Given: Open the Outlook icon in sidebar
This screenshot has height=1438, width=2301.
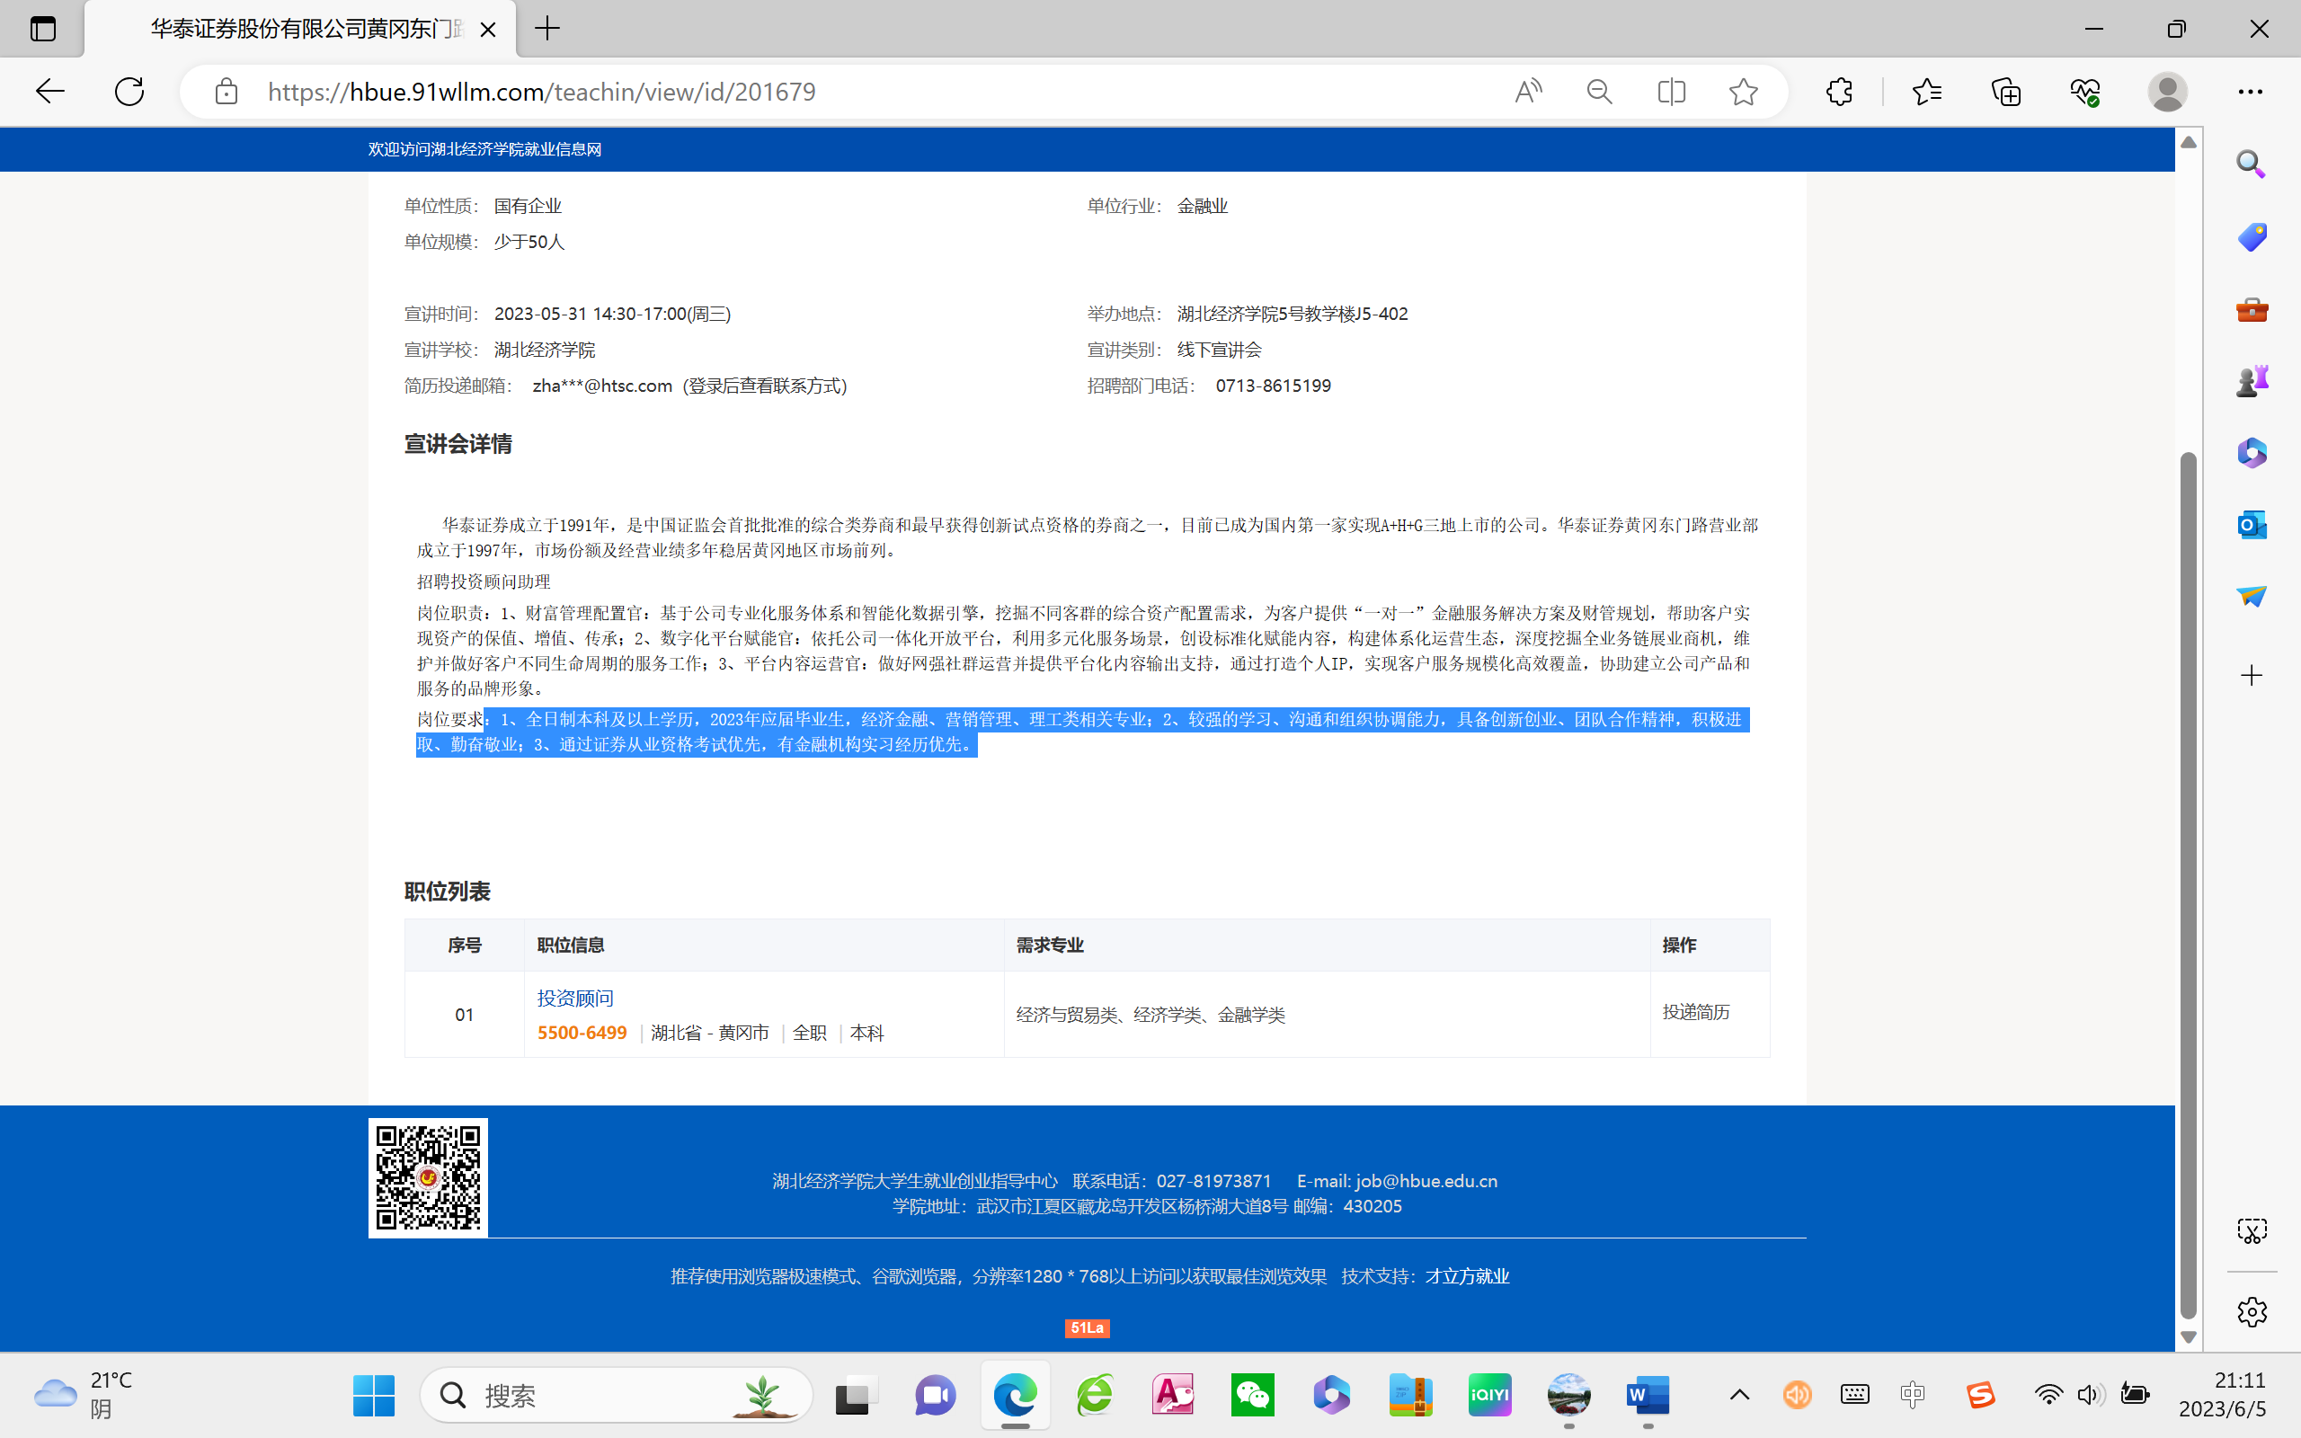Looking at the screenshot, I should 2251,525.
